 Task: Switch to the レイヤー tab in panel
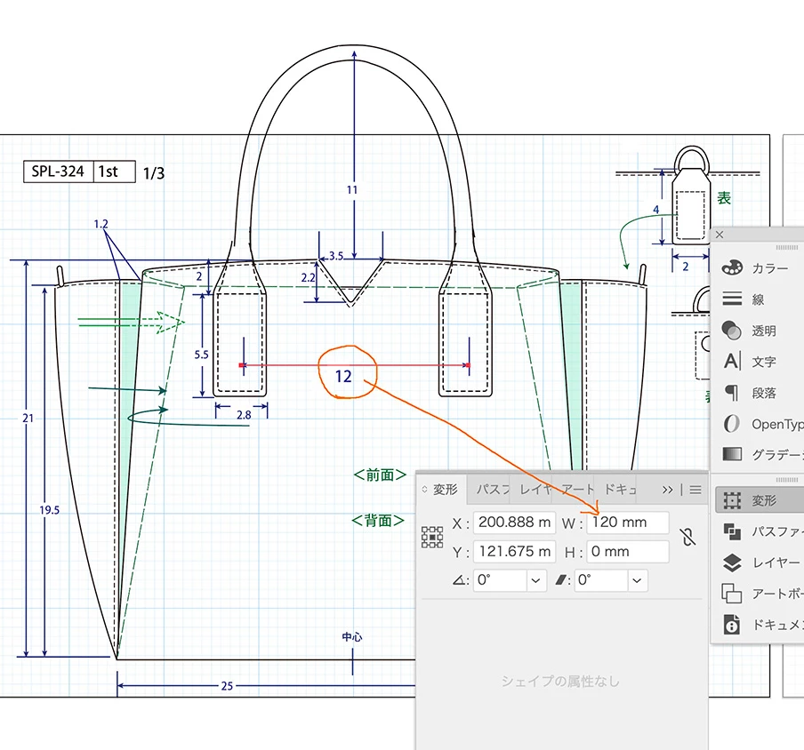(x=535, y=490)
